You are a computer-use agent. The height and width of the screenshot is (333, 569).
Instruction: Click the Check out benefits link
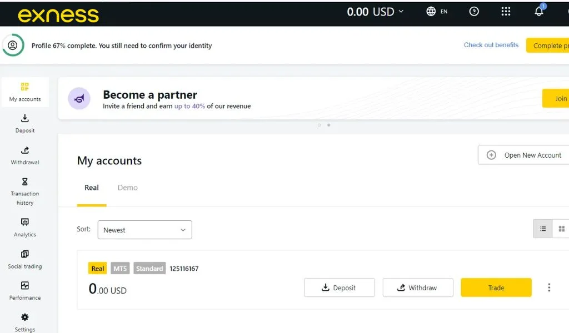click(491, 45)
